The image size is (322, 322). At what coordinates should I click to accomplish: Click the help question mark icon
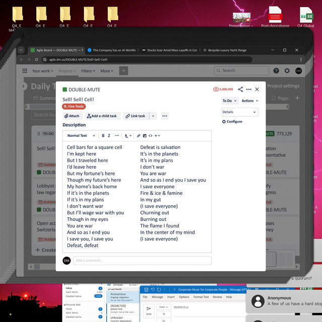[x=276, y=71]
